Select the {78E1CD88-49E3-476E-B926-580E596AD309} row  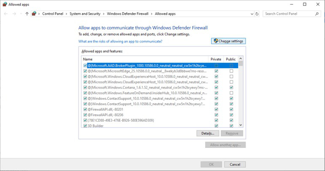click(x=160, y=120)
